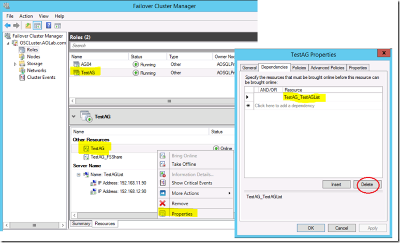Toggle the Show/Hide Console Tree icon
400x243 pixels.
pos(37,25)
